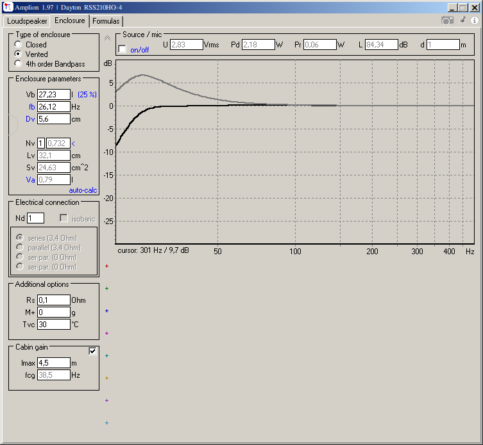Click the Dv diameter input field

click(54, 119)
